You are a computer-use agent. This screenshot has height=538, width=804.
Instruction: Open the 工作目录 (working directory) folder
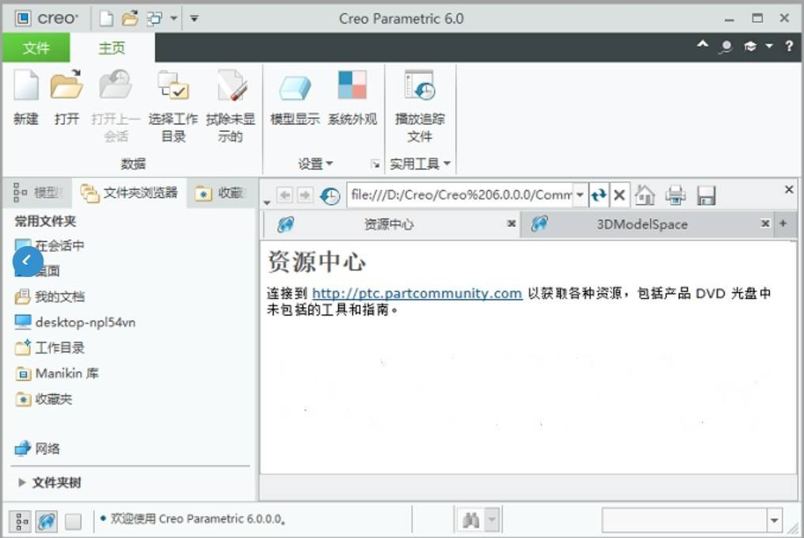pos(50,348)
